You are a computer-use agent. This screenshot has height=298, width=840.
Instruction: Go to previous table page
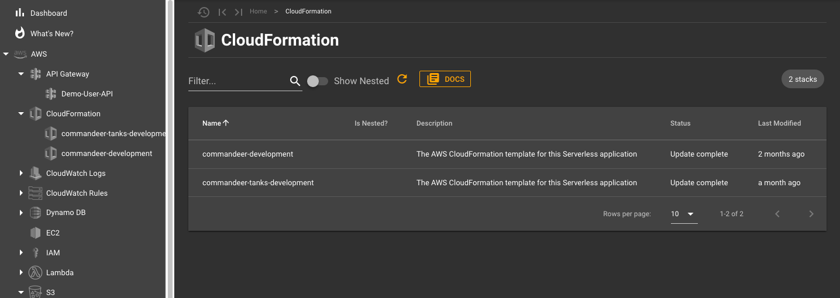[777, 214]
